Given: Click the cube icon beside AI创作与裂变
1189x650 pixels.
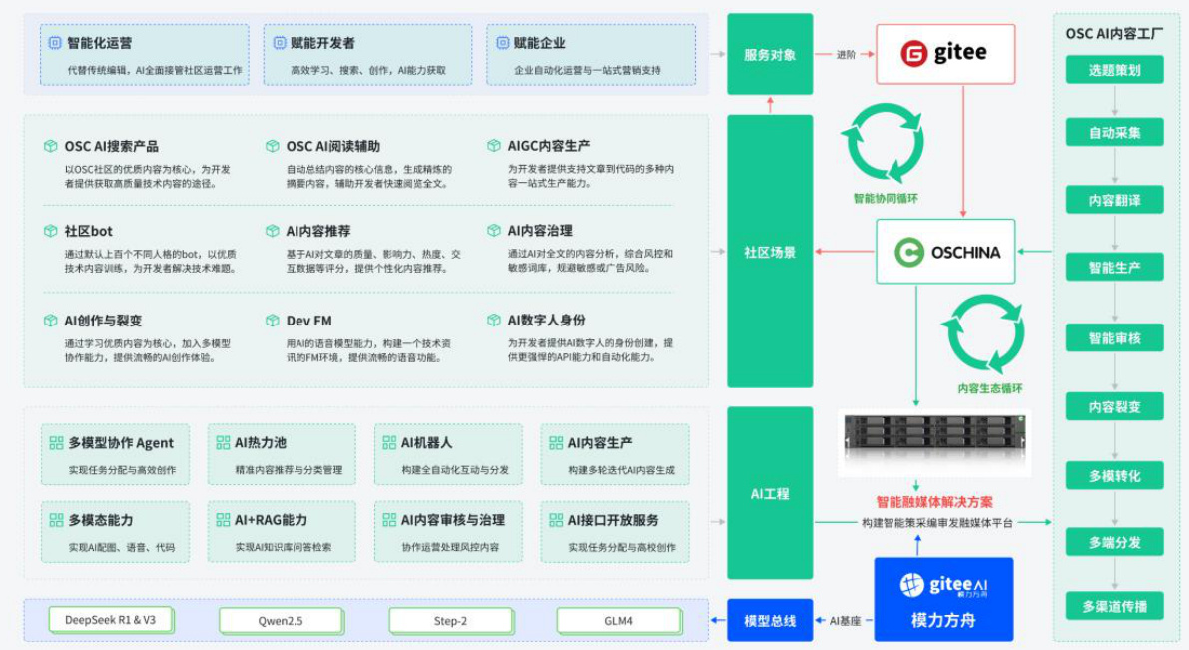Looking at the screenshot, I should (x=50, y=321).
